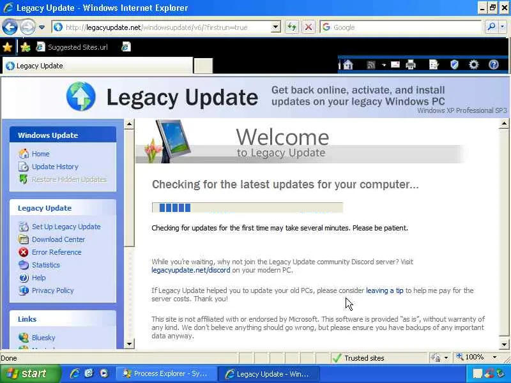Open the search provider dropdown arrow
The width and height of the screenshot is (511, 383).
pyautogui.click(x=503, y=27)
